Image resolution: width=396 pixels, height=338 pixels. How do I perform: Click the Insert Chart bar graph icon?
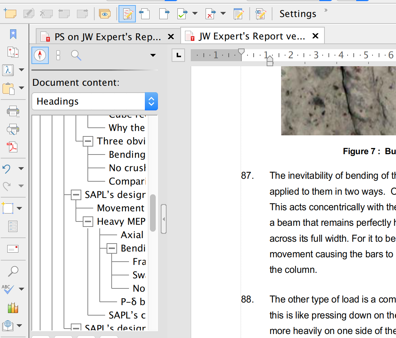(x=13, y=308)
